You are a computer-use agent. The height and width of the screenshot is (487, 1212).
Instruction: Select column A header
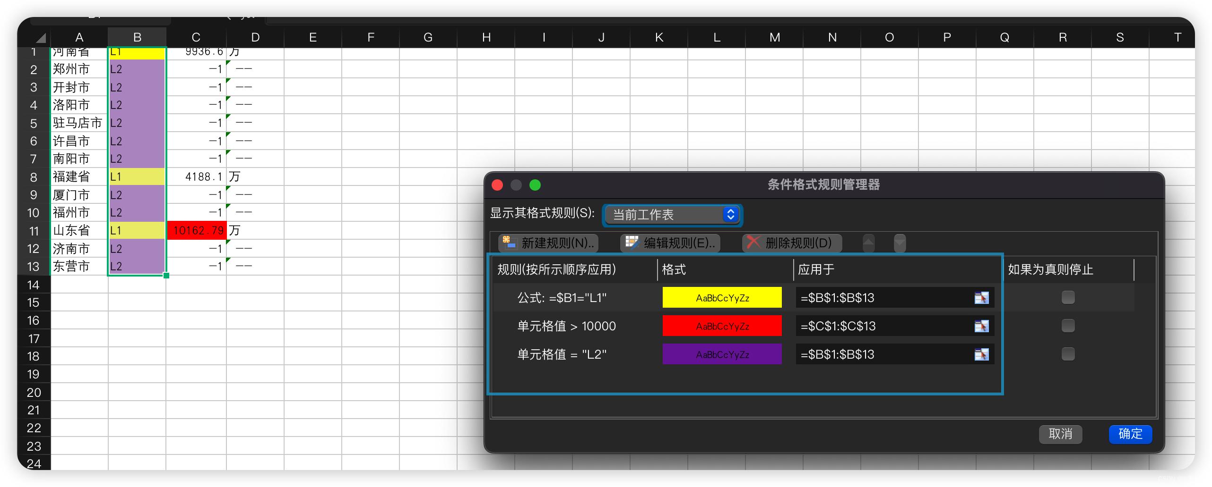pos(79,37)
